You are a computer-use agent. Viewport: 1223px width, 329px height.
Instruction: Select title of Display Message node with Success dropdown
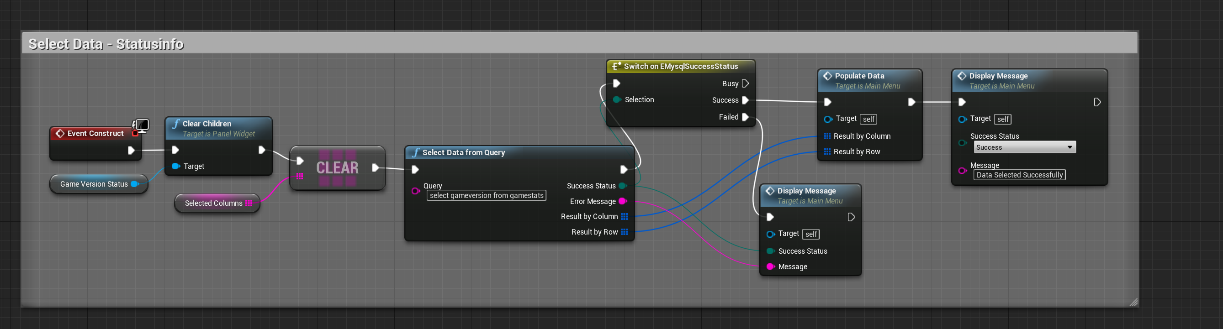998,76
